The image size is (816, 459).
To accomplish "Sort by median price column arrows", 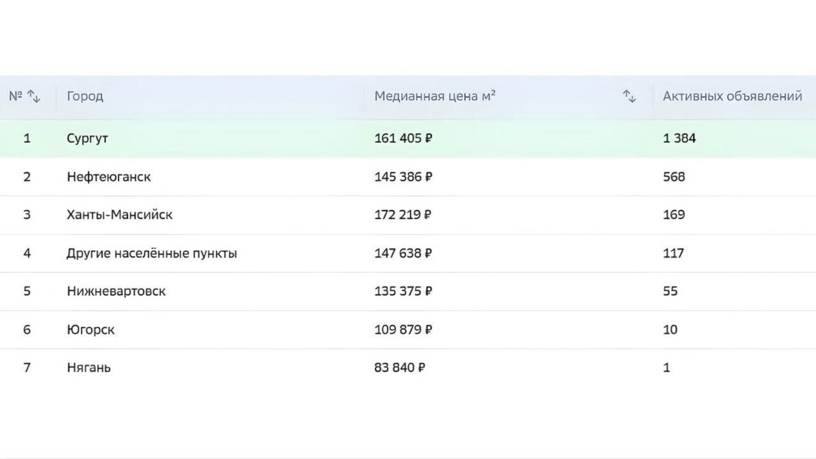I will [629, 97].
